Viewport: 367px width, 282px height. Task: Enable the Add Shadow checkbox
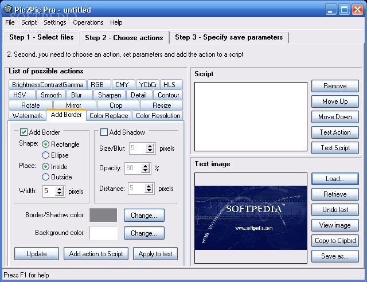104,132
